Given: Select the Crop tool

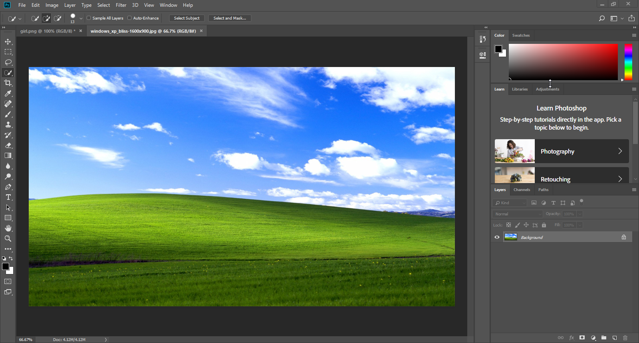Looking at the screenshot, I should tap(8, 83).
